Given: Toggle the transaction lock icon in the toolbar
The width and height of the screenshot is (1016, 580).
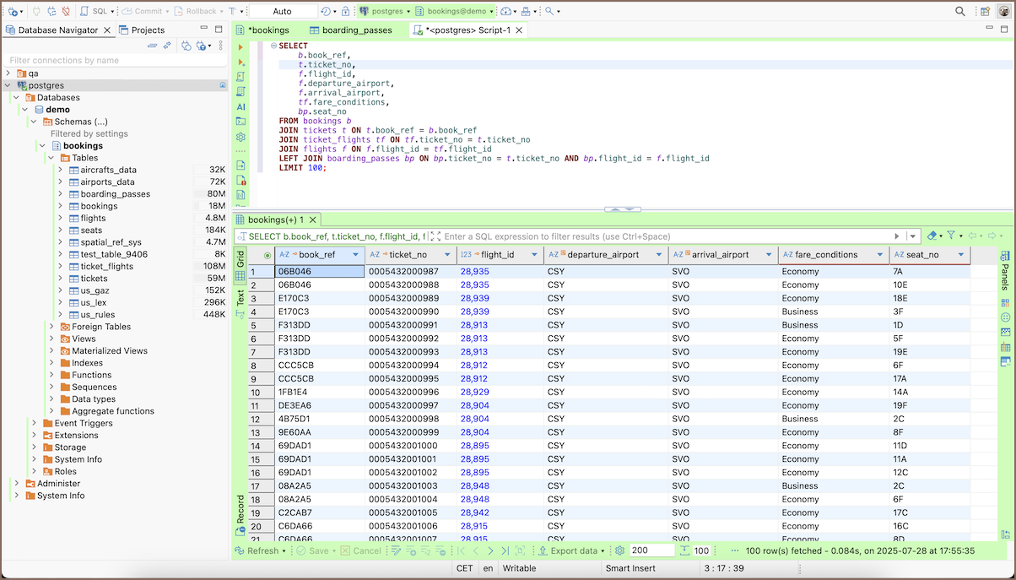Looking at the screenshot, I should (346, 12).
